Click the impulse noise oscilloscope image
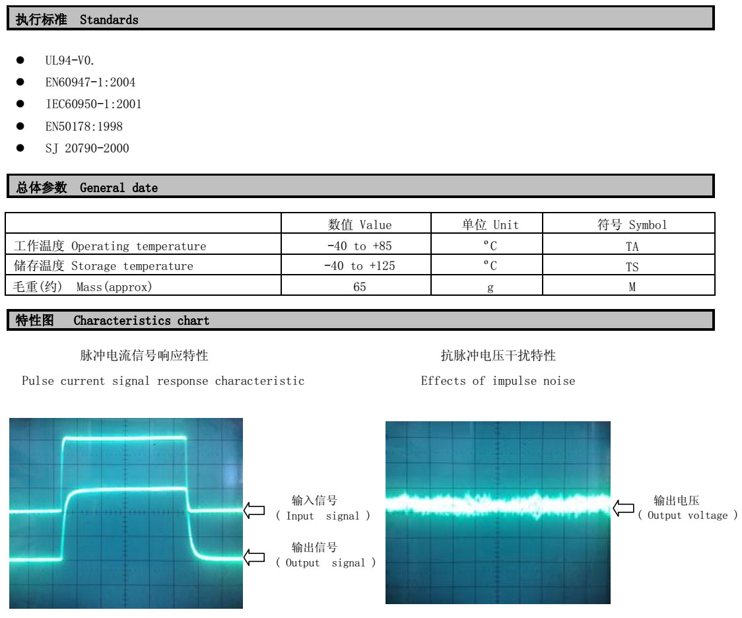742x618 pixels. [x=498, y=512]
